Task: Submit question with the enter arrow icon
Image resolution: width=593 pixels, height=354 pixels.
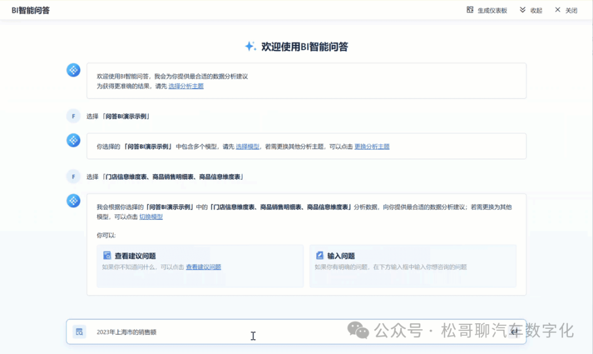Action: pyautogui.click(x=514, y=331)
